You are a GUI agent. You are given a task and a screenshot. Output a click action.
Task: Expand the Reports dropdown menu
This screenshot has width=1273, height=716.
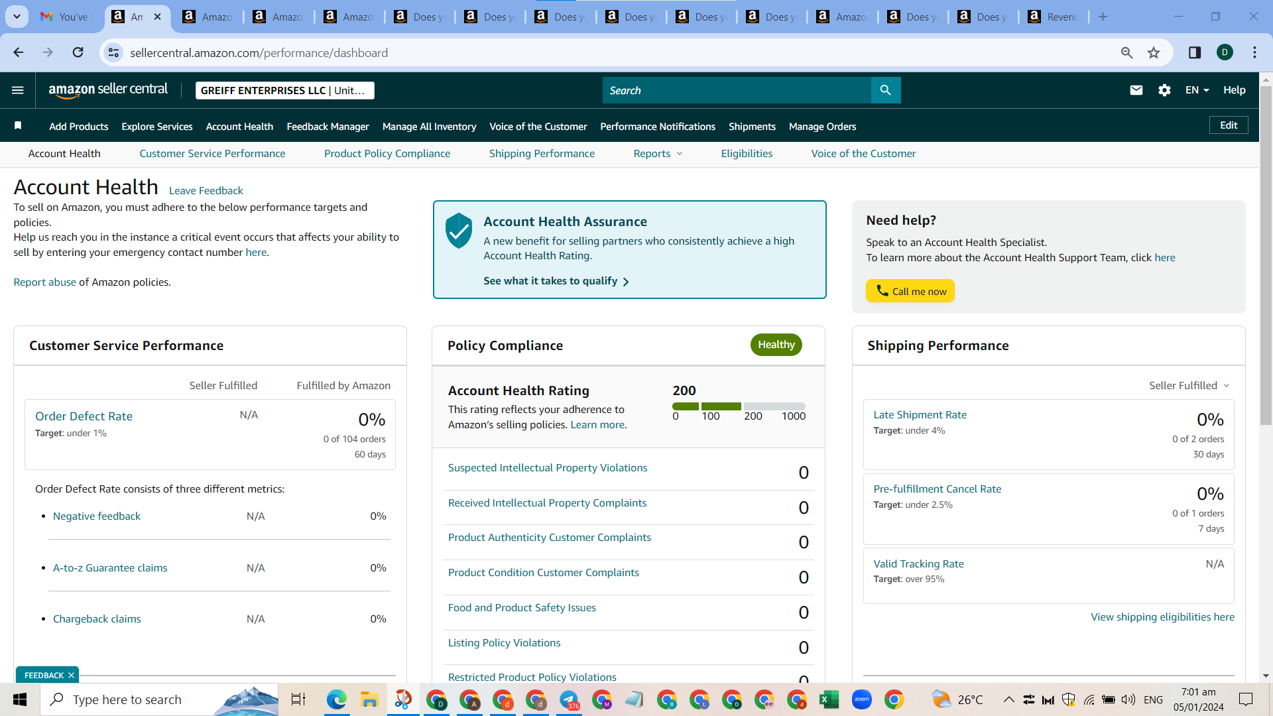pyautogui.click(x=658, y=154)
